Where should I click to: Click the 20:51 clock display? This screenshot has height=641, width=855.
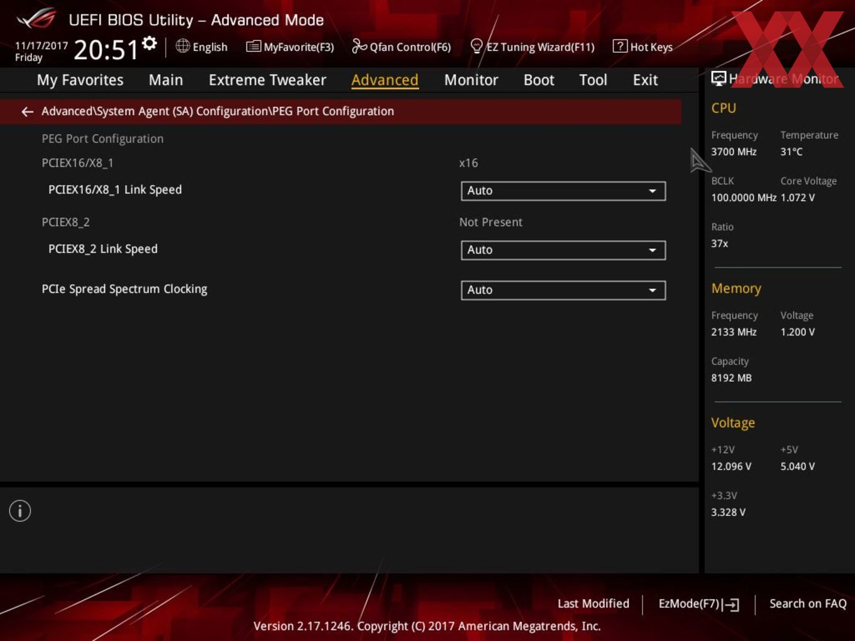tap(106, 50)
